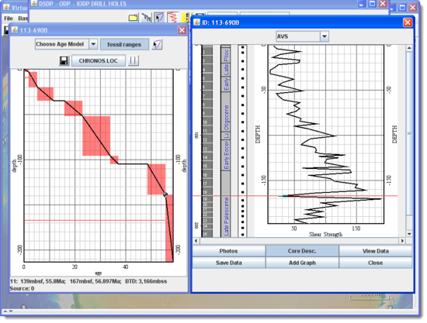Click the AVS combo box field
Screen dimensions: 427x323
click(302, 36)
